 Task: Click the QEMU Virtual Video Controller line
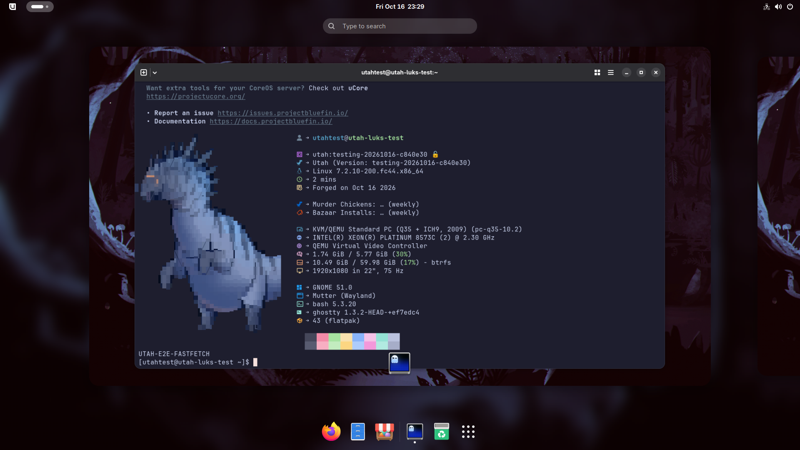point(370,246)
